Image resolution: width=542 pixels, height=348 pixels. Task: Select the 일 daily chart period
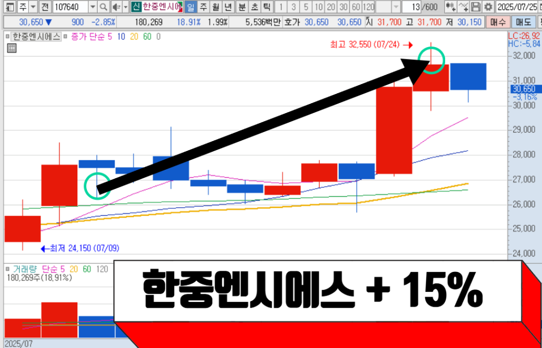tap(191, 6)
